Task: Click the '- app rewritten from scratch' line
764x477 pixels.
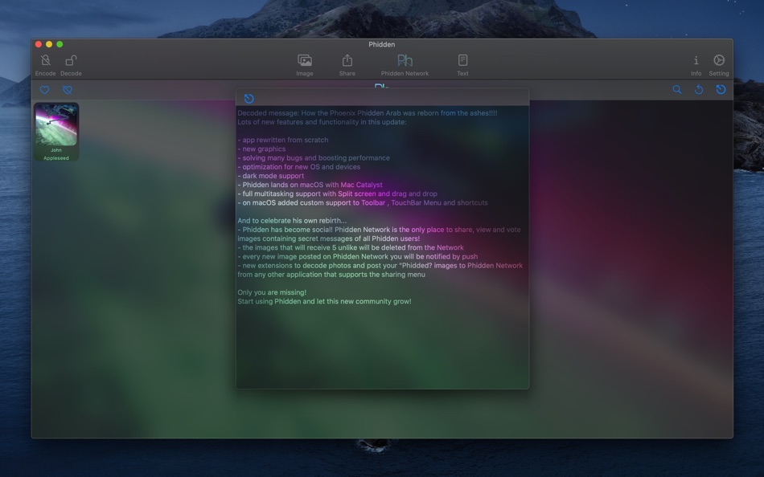Action: [283, 140]
